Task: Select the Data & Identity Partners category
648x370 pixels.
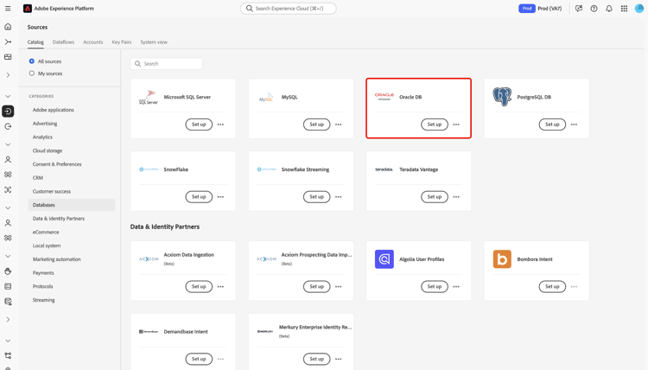Action: coord(59,219)
